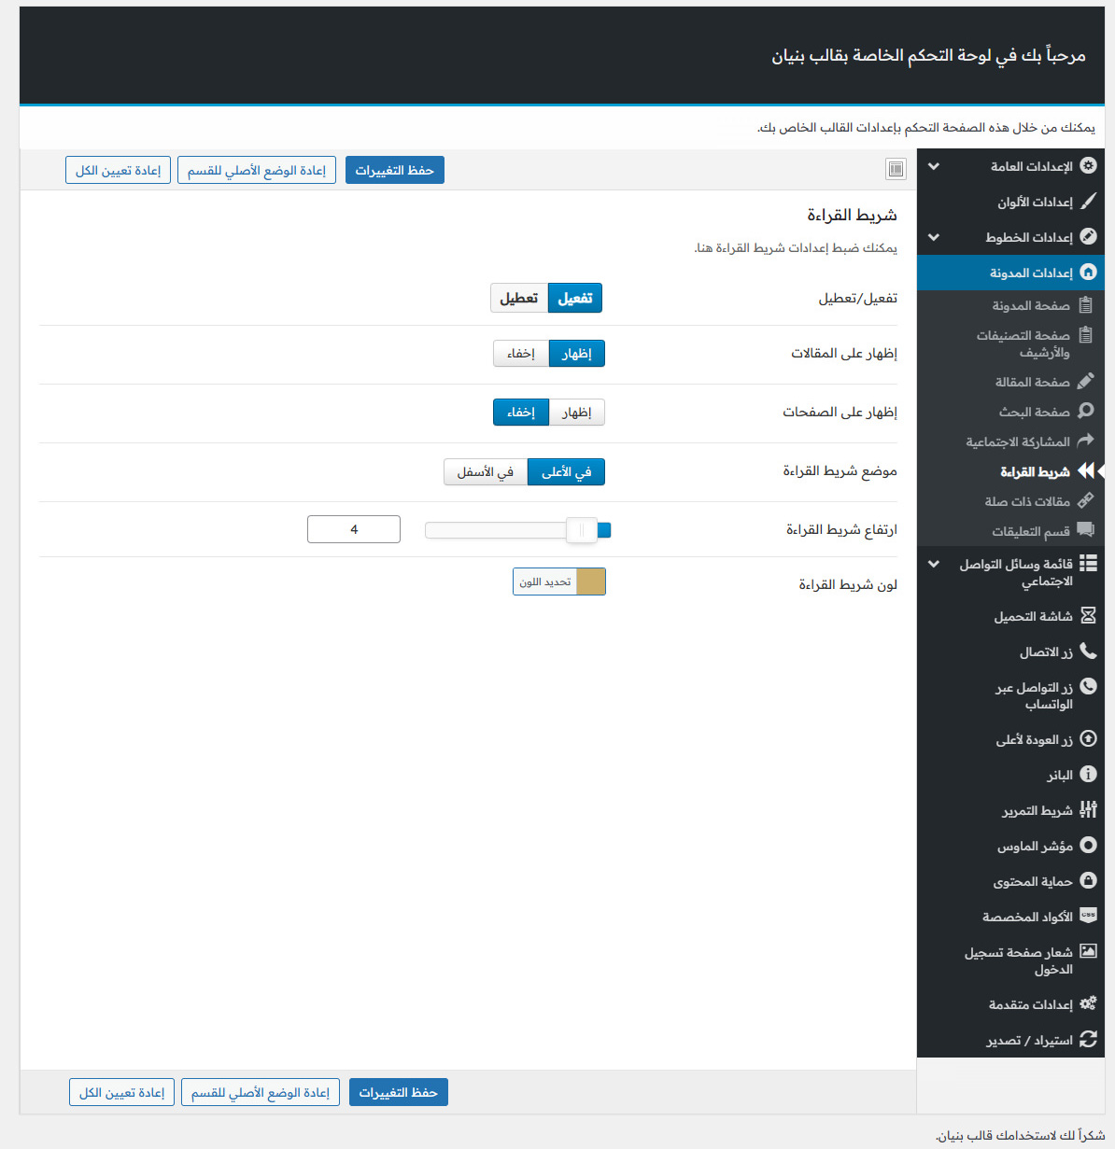
Task: Click the phone icon for زر الاتصال
Action: [1088, 652]
